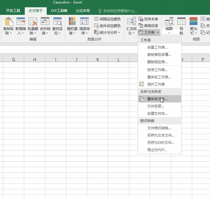Select 重命名文件... menu item
This screenshot has width=210, height=198.
coord(160,99)
